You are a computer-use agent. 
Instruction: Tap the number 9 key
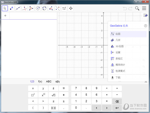click(x=97, y=88)
